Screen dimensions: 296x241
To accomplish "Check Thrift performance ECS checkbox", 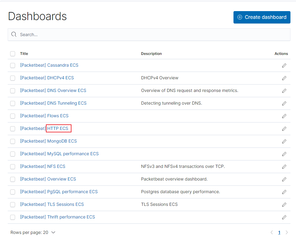I will pyautogui.click(x=13, y=217).
